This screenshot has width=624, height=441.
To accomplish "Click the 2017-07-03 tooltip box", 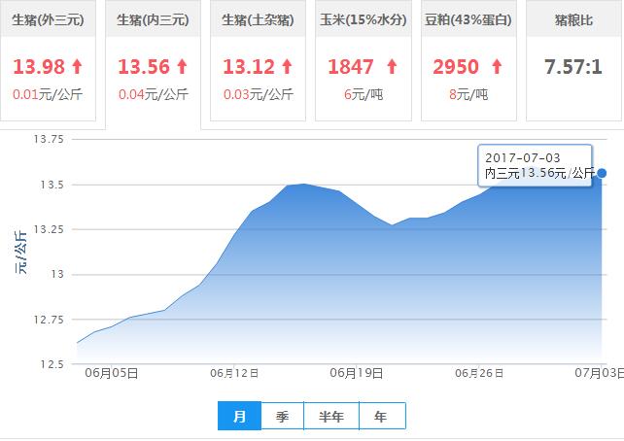I will click(536, 165).
